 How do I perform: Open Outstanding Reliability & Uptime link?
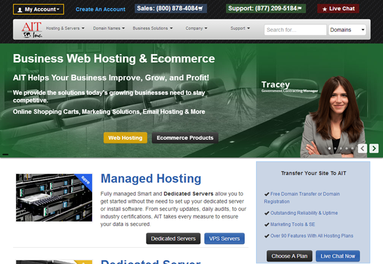(x=304, y=213)
